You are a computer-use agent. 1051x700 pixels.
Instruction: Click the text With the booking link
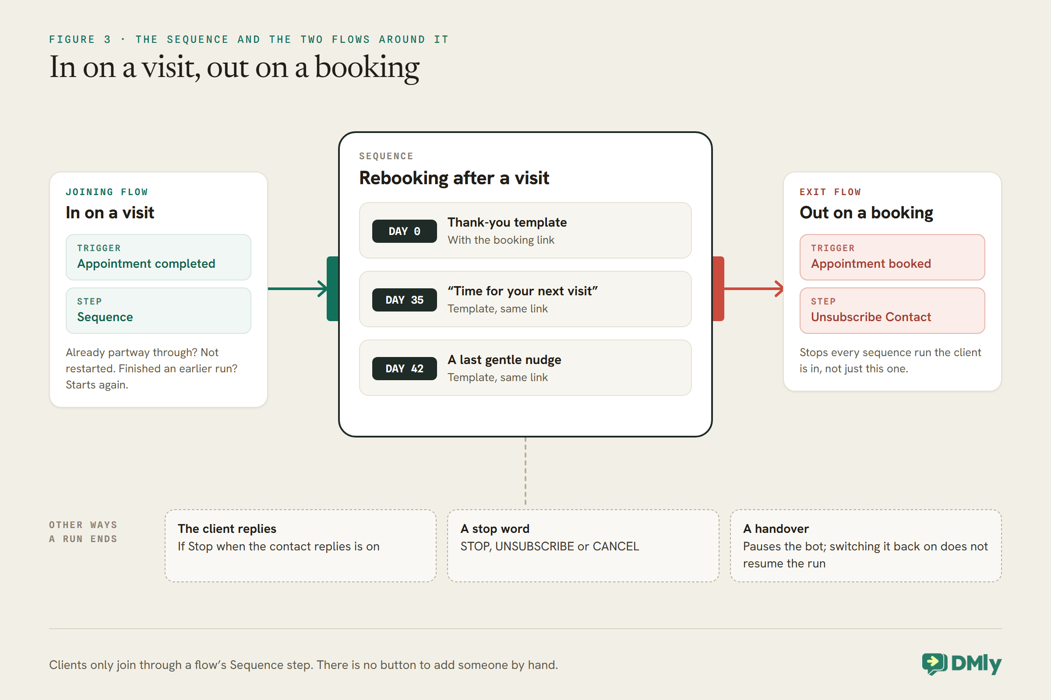click(x=501, y=240)
